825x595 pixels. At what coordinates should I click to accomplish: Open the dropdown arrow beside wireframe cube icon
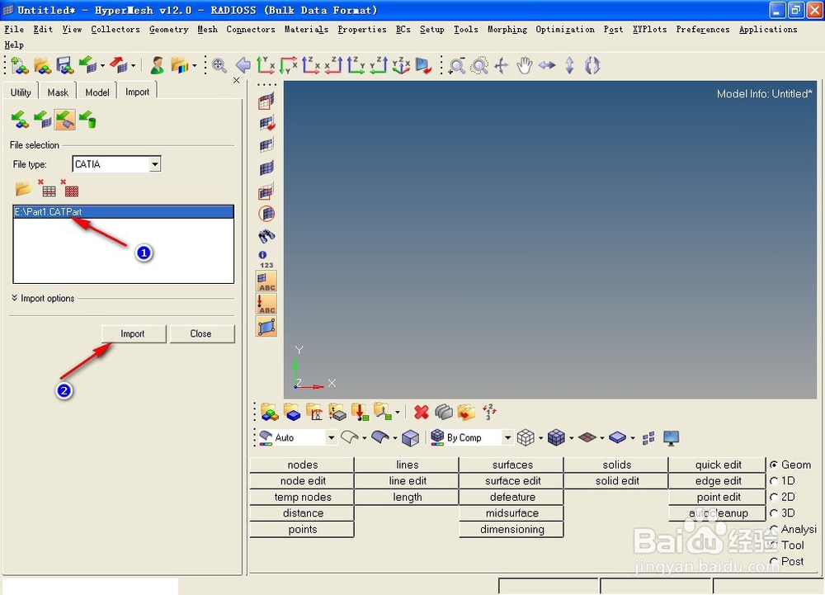(540, 437)
